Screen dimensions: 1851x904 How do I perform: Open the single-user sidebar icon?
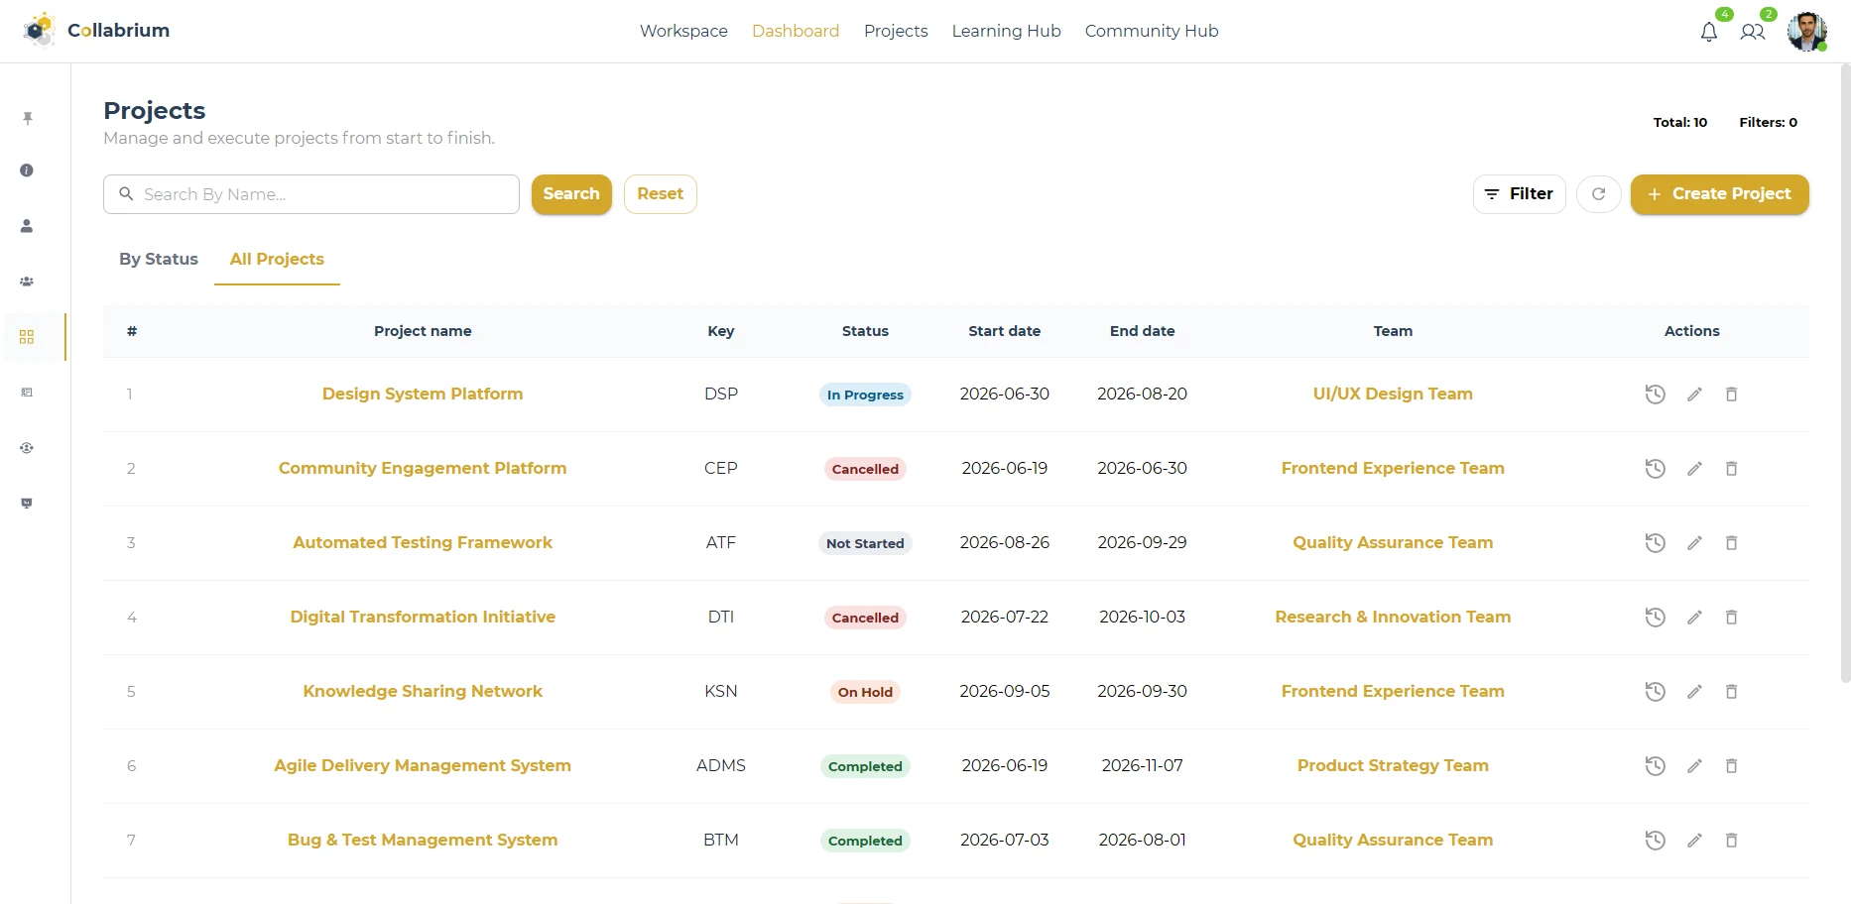(x=27, y=226)
